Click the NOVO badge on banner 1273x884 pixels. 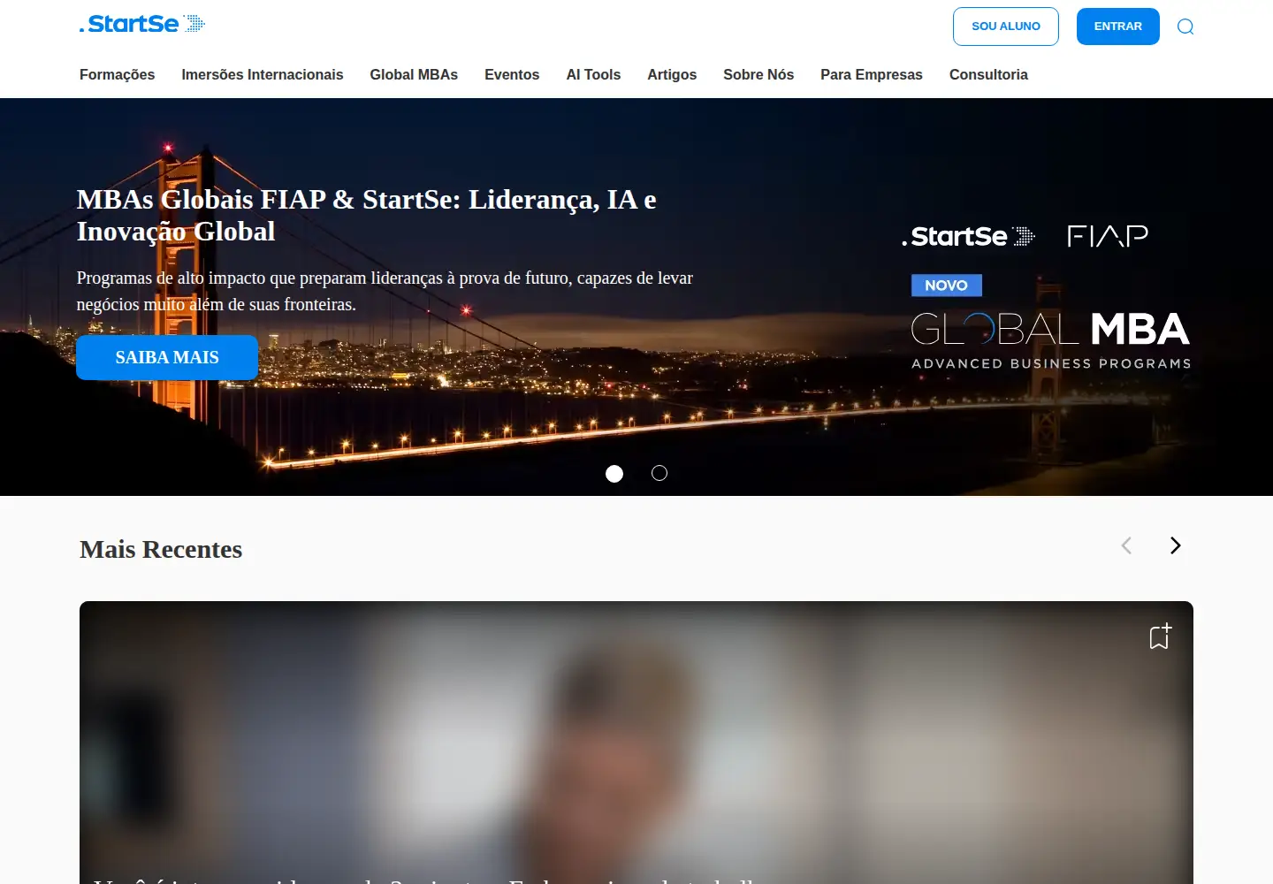pos(947,286)
